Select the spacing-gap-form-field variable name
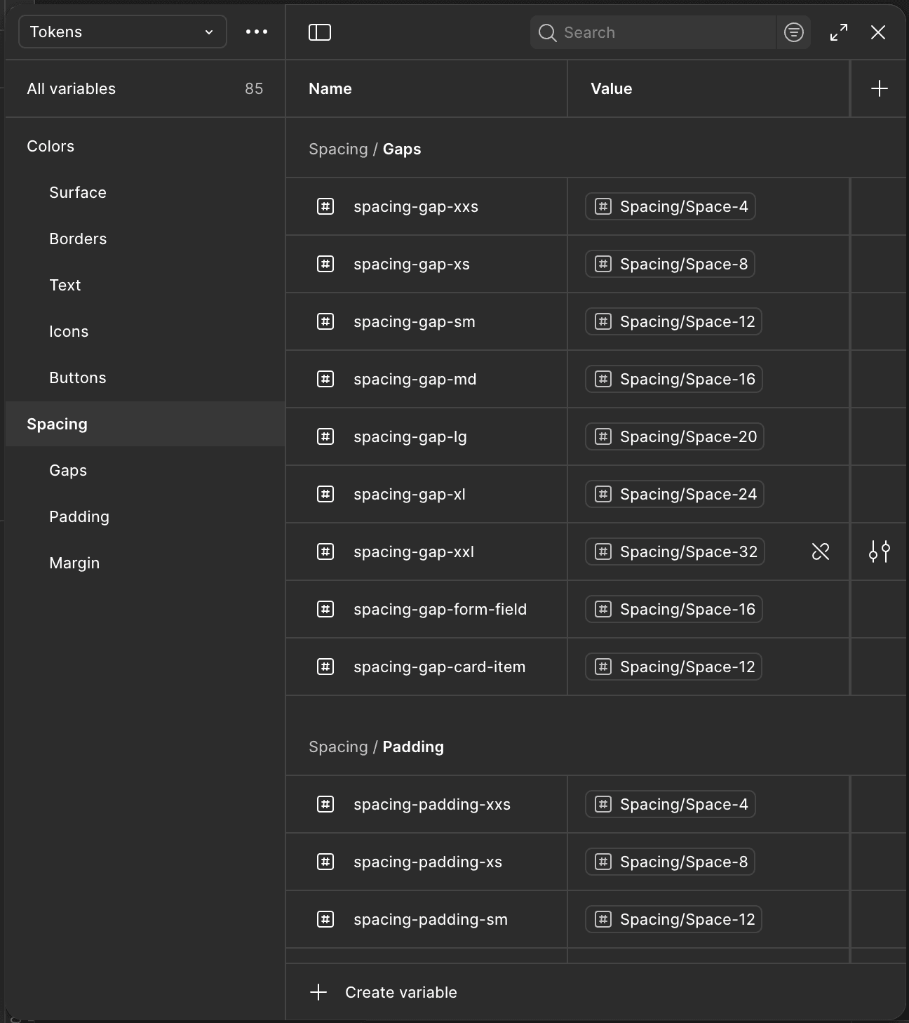This screenshot has height=1023, width=909. point(440,609)
